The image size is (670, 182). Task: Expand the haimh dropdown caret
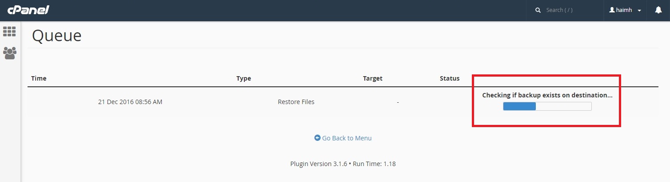(x=639, y=10)
